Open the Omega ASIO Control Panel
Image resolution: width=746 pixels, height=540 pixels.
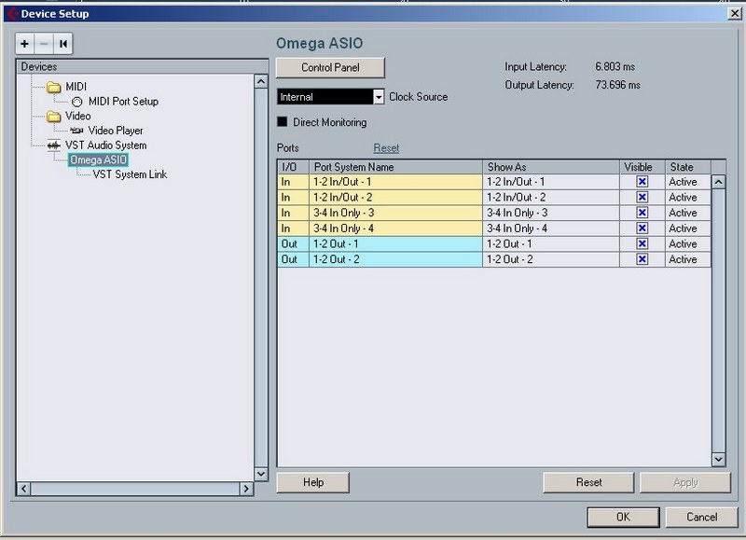tap(330, 68)
